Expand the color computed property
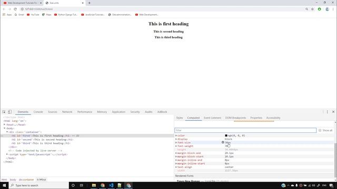Image resolution: width=337 pixels, height=189 pixels. click(176, 135)
